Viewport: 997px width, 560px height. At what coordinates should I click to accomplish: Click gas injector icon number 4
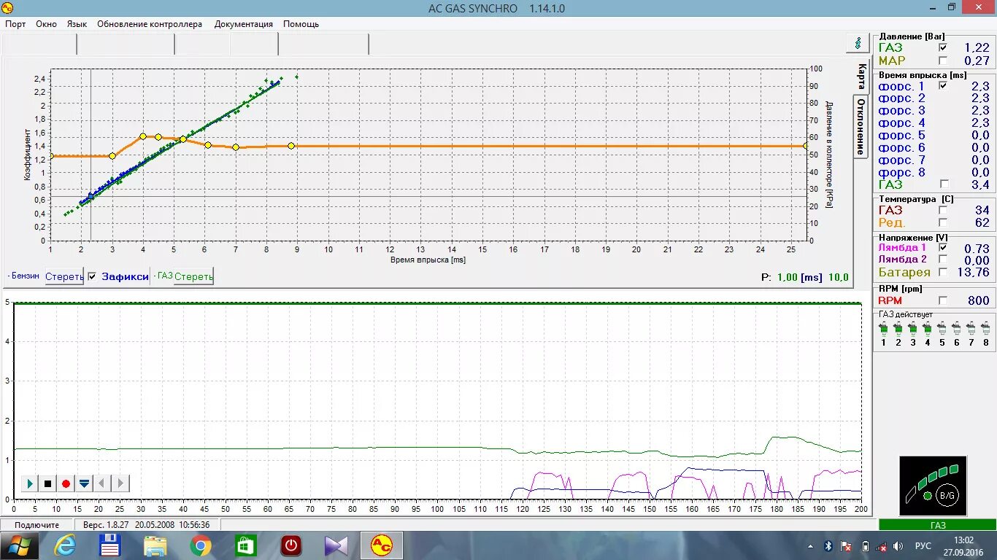[x=927, y=329]
